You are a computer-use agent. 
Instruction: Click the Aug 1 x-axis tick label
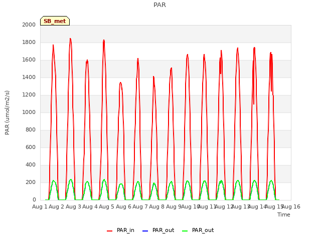(x=40, y=206)
